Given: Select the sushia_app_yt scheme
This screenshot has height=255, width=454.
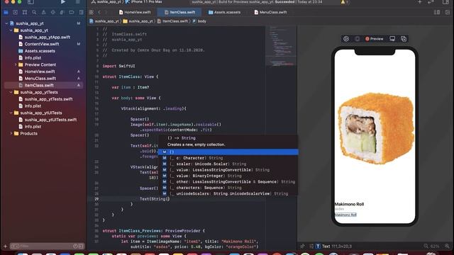Looking at the screenshot, I should pos(106,1).
